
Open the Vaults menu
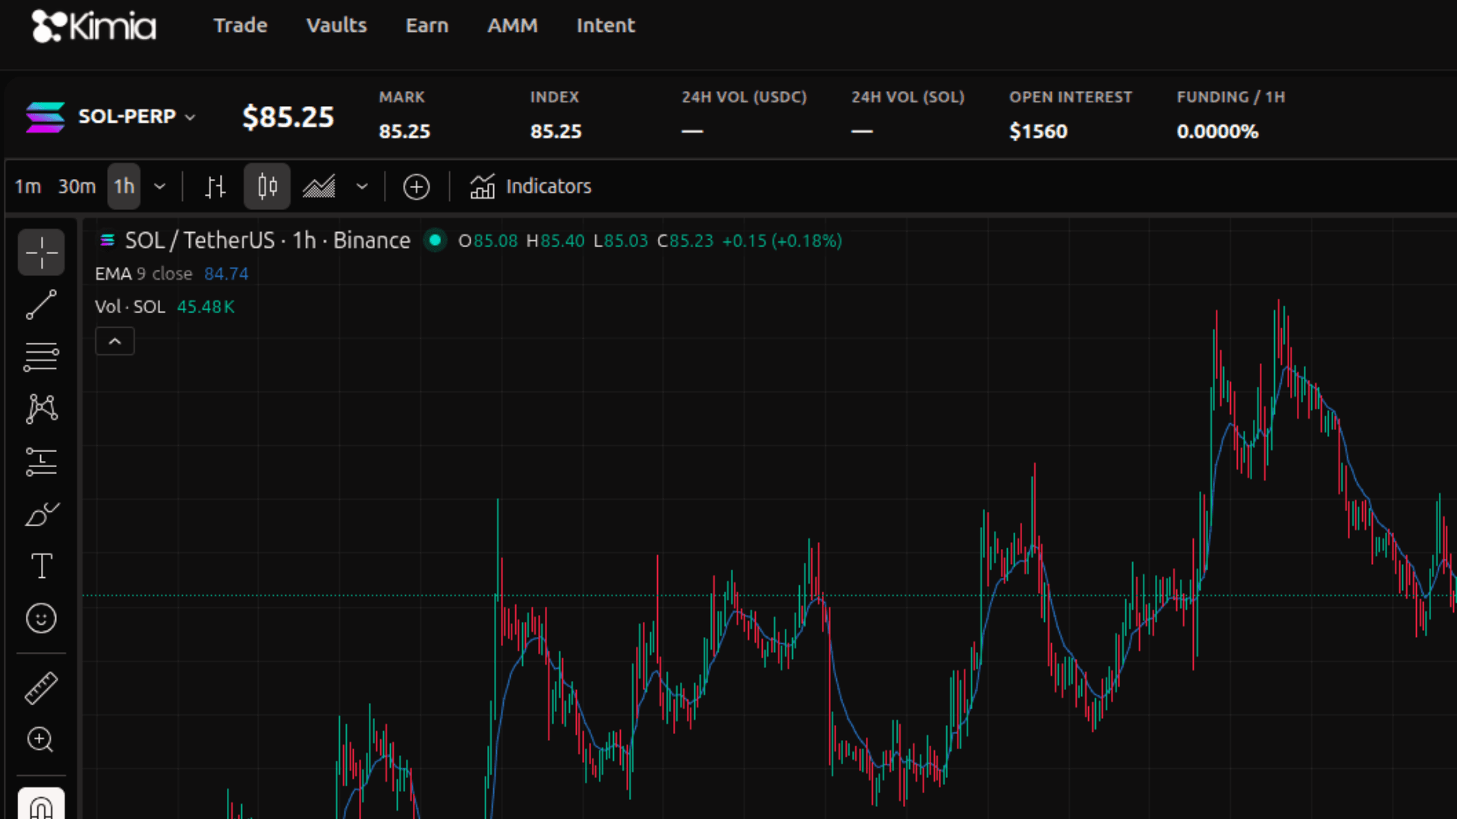coord(336,25)
